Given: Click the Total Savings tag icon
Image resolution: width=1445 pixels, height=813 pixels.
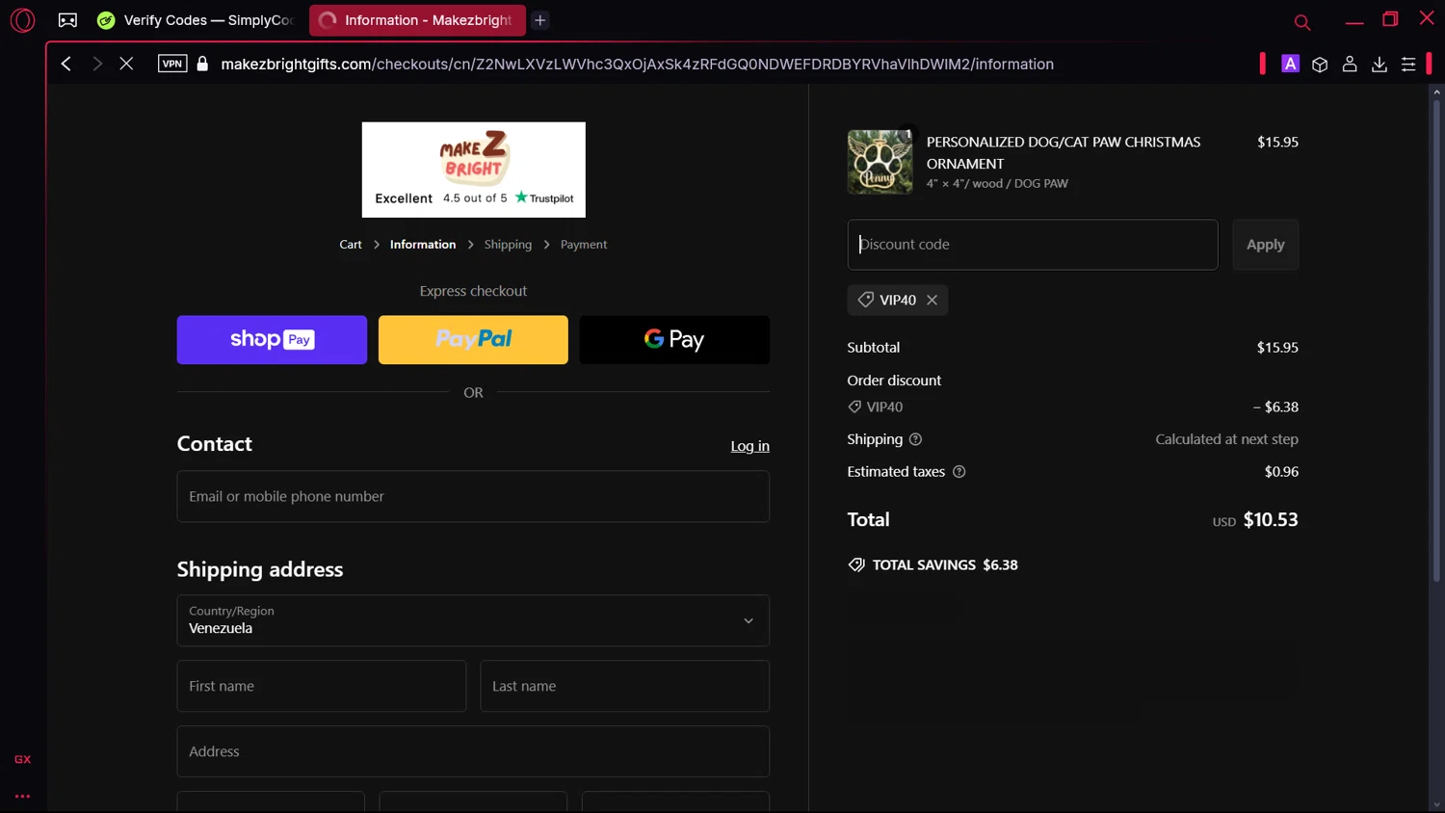Looking at the screenshot, I should coord(856,565).
